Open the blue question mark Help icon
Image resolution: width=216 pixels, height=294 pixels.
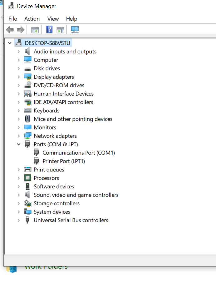pos(49,30)
